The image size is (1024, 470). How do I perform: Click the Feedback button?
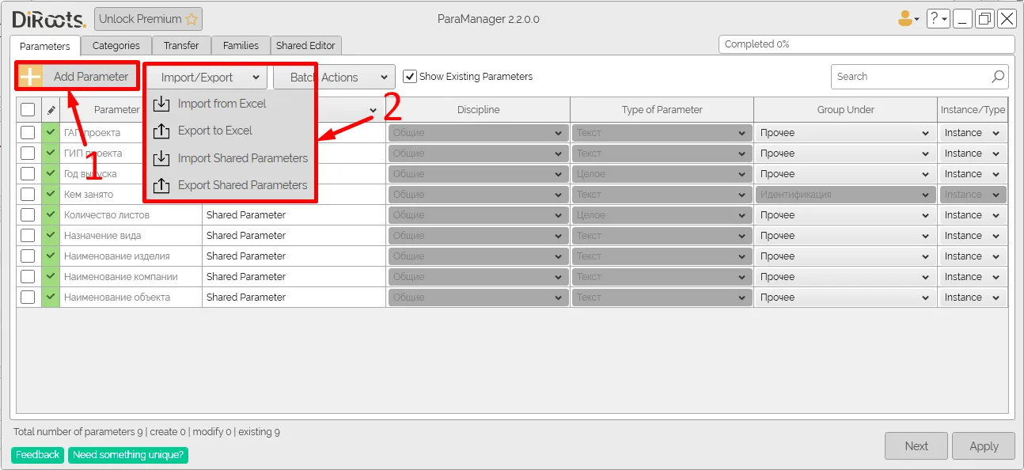coord(37,455)
